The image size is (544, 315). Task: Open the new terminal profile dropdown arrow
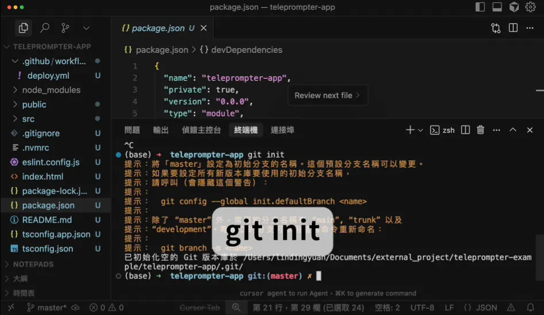pos(420,130)
